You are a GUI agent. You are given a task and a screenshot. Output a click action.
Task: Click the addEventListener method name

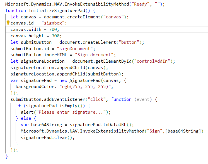coord(64,99)
